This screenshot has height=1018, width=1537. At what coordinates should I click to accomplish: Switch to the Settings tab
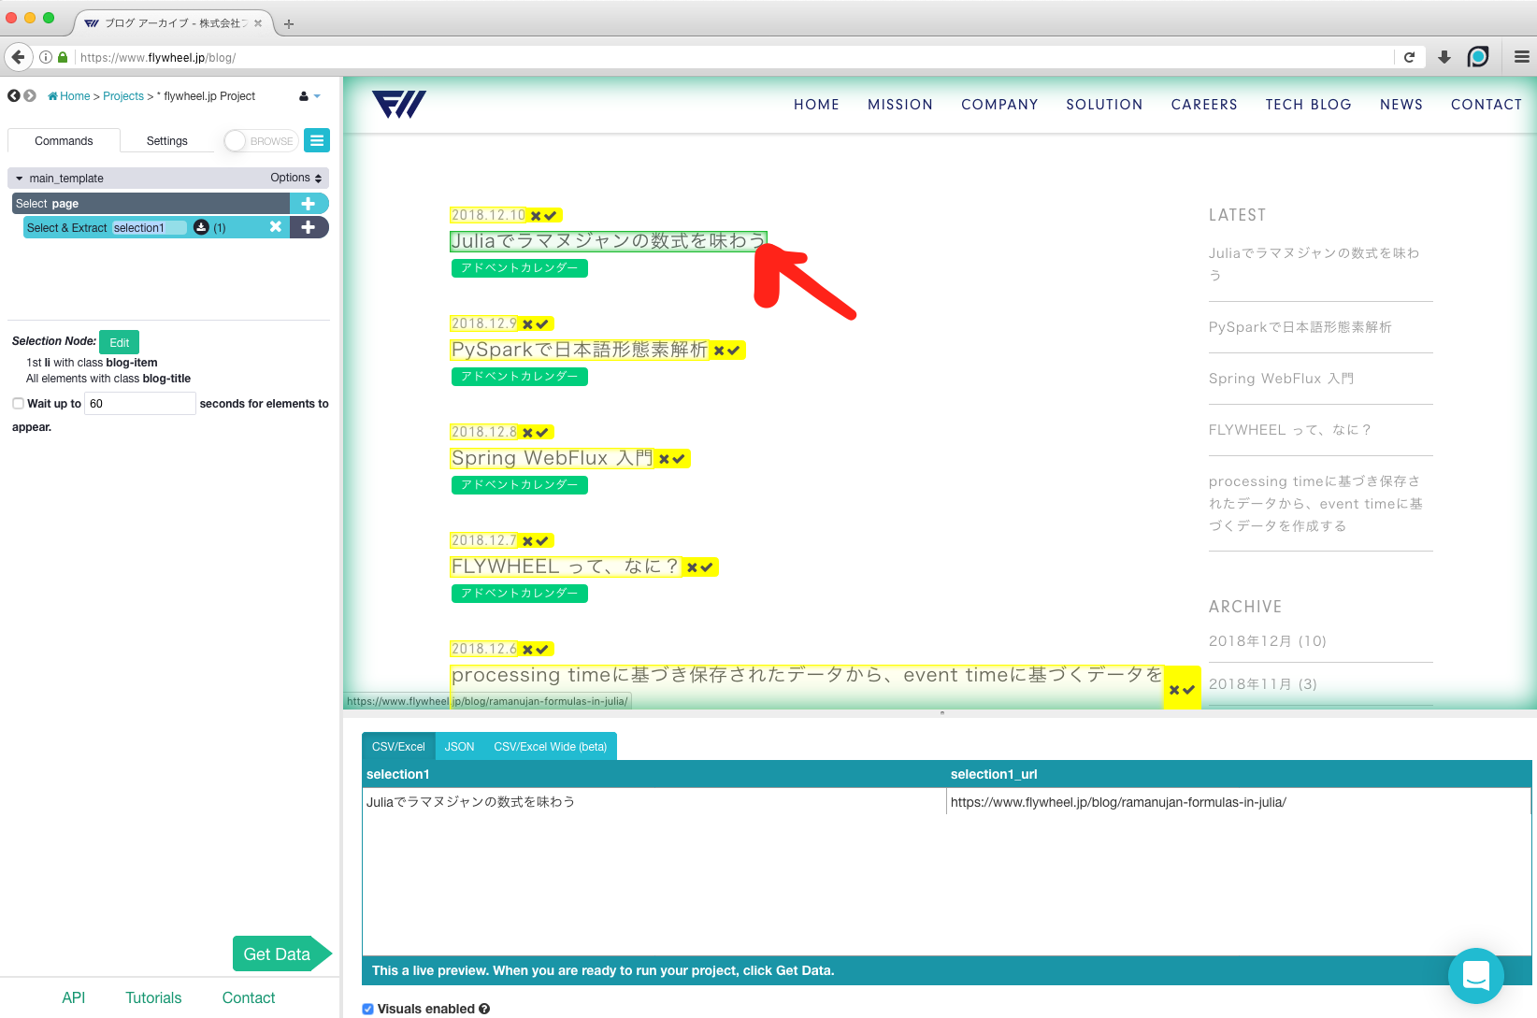click(x=167, y=140)
